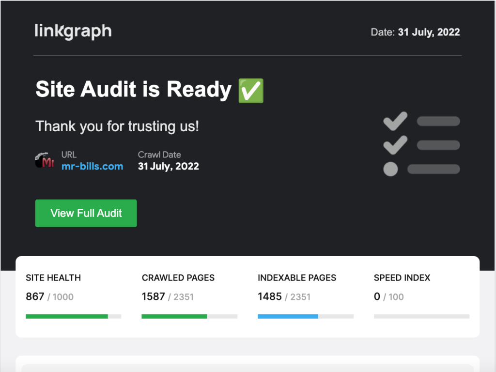Viewport: 496px width, 372px height.
Task: Click the View Full Audit button
Action: click(86, 213)
